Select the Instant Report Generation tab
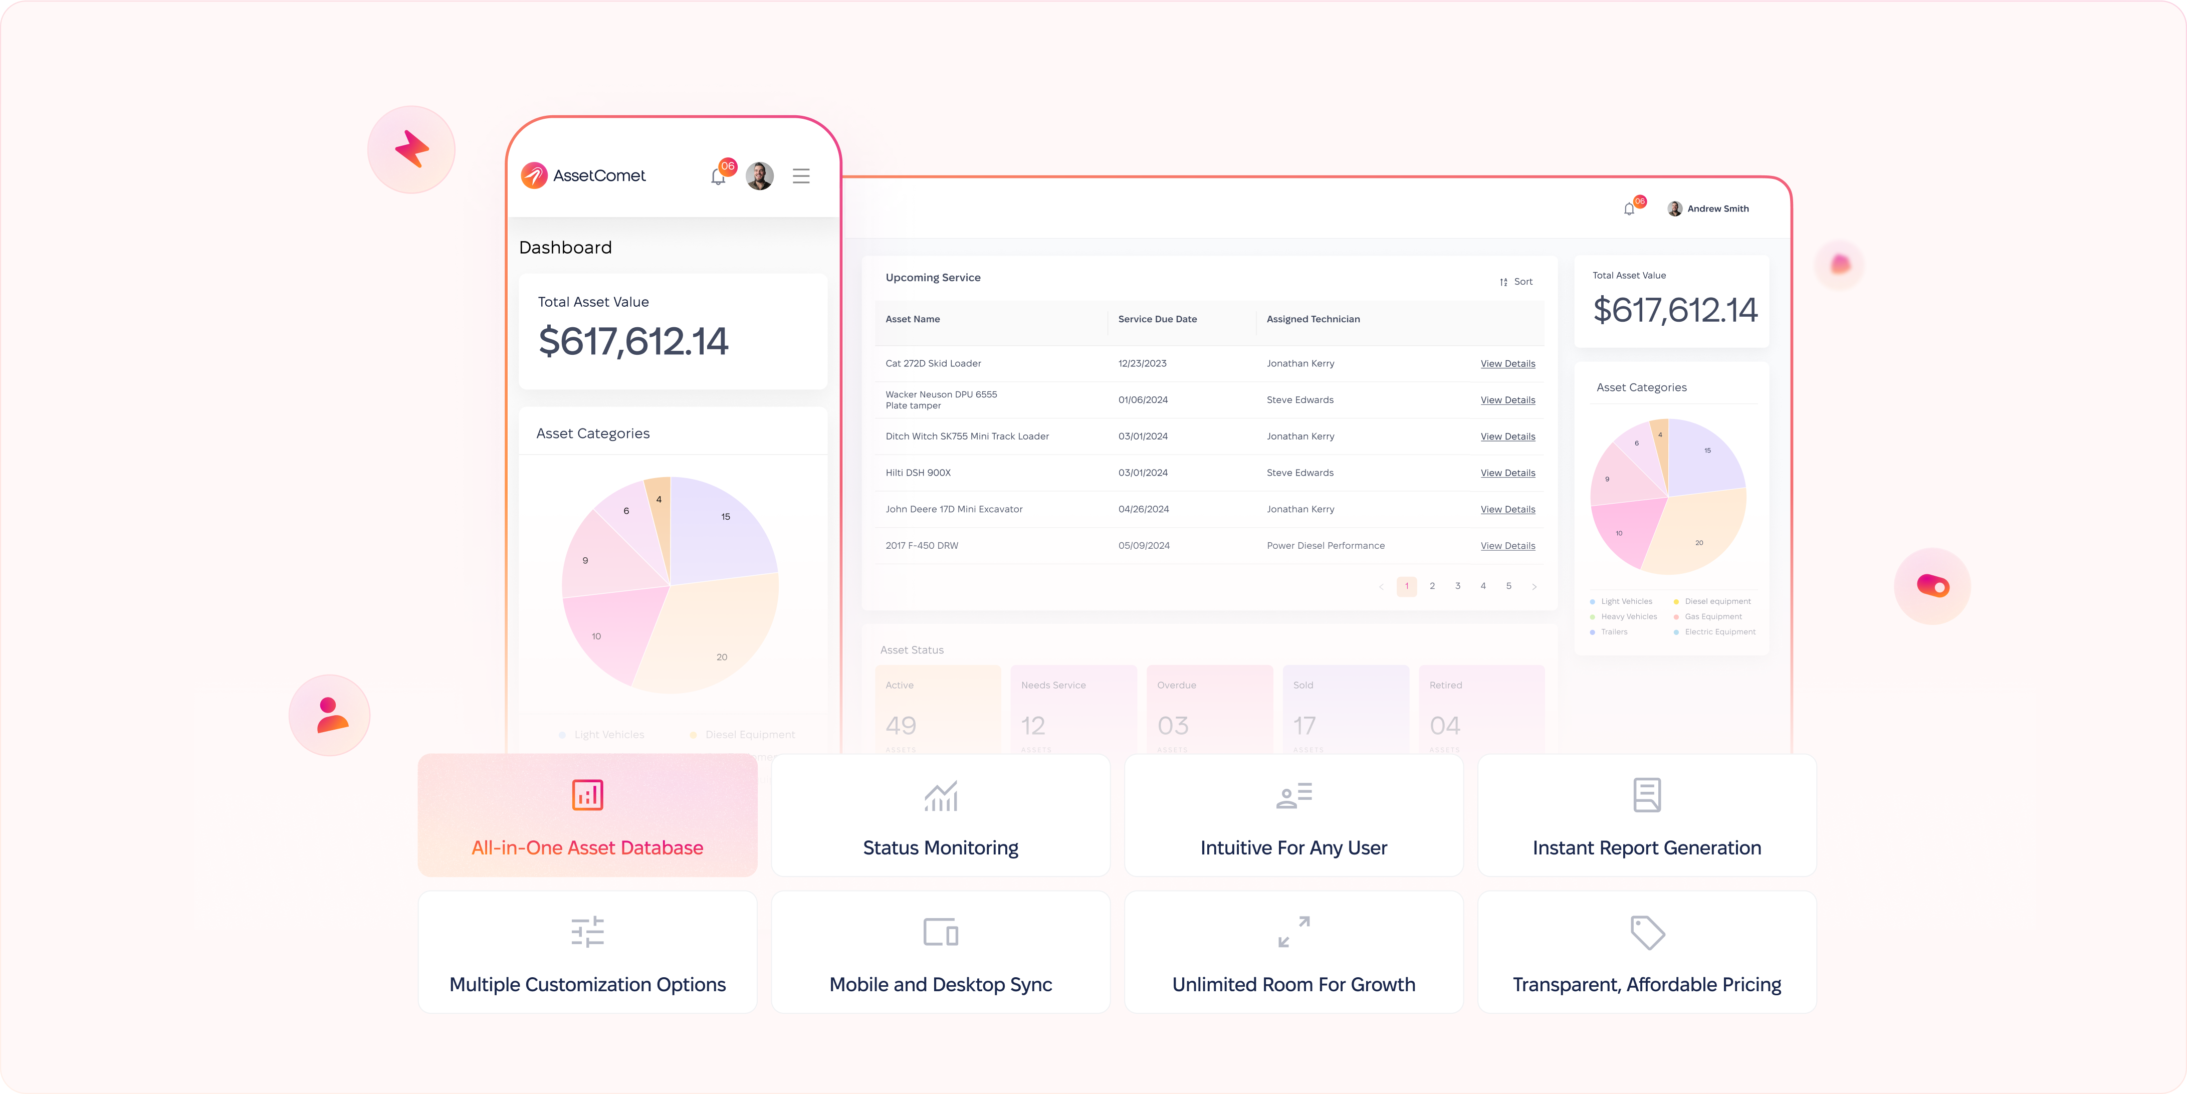This screenshot has width=2187, height=1094. (x=1646, y=816)
